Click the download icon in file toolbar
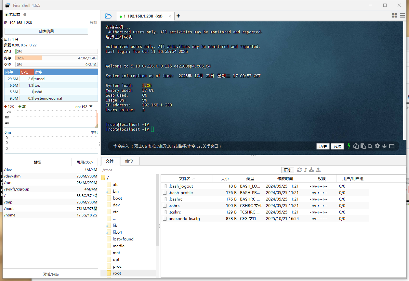Viewport: 409px width, 281px height. pyautogui.click(x=311, y=170)
